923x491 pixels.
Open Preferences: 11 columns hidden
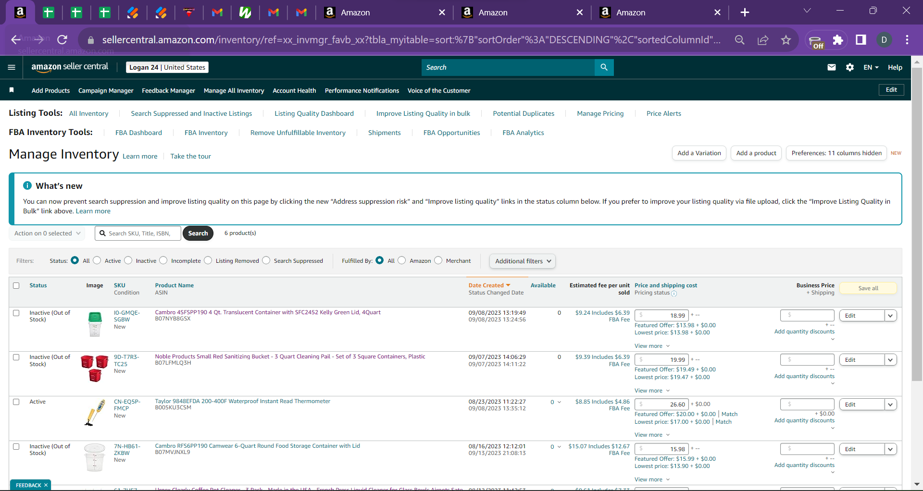[x=836, y=153]
